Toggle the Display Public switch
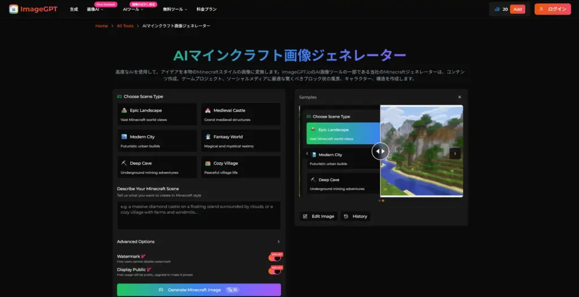This screenshot has width=579, height=297. [x=275, y=271]
